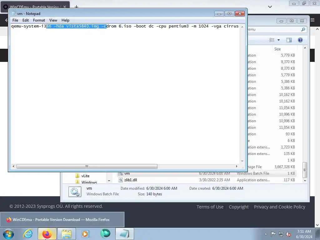Select the zlib1.dll file row
The width and height of the screenshot is (320, 240).
[207, 180]
